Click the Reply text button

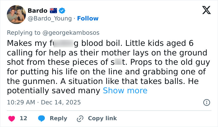[x=59, y=118]
